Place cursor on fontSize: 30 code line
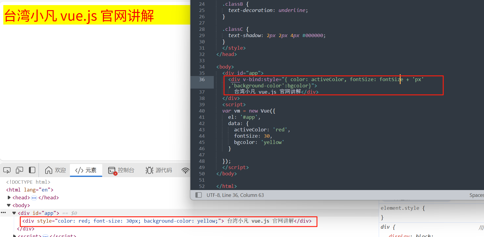The height and width of the screenshot is (237, 484). pyautogui.click(x=253, y=136)
